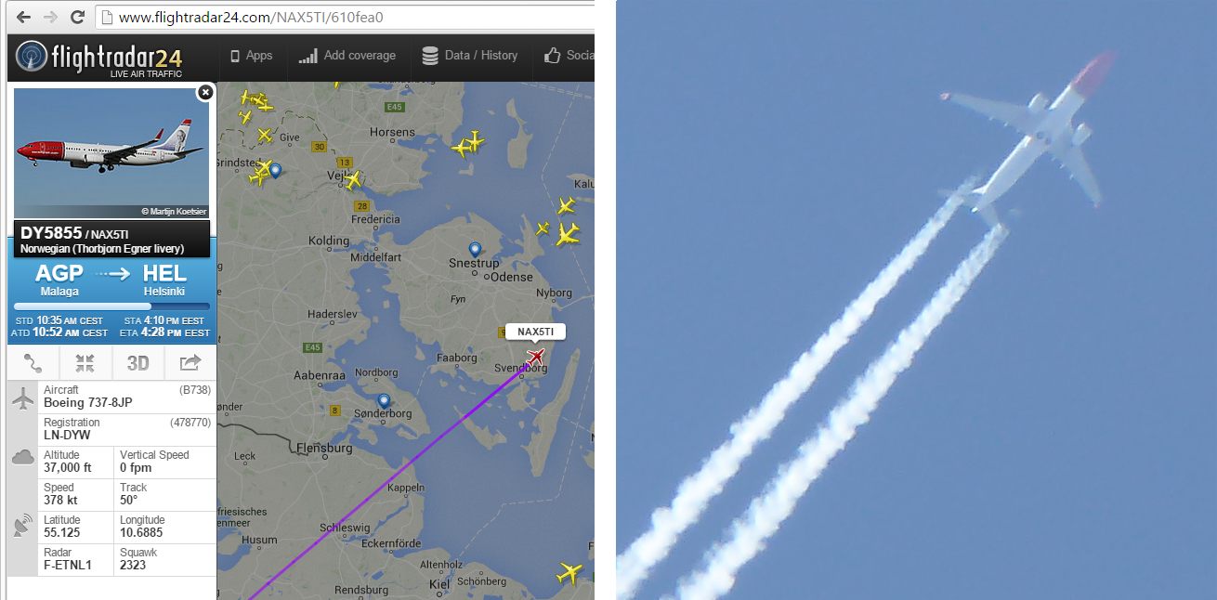This screenshot has width=1217, height=600.
Task: Click the flight progress bar
Action: (x=111, y=306)
